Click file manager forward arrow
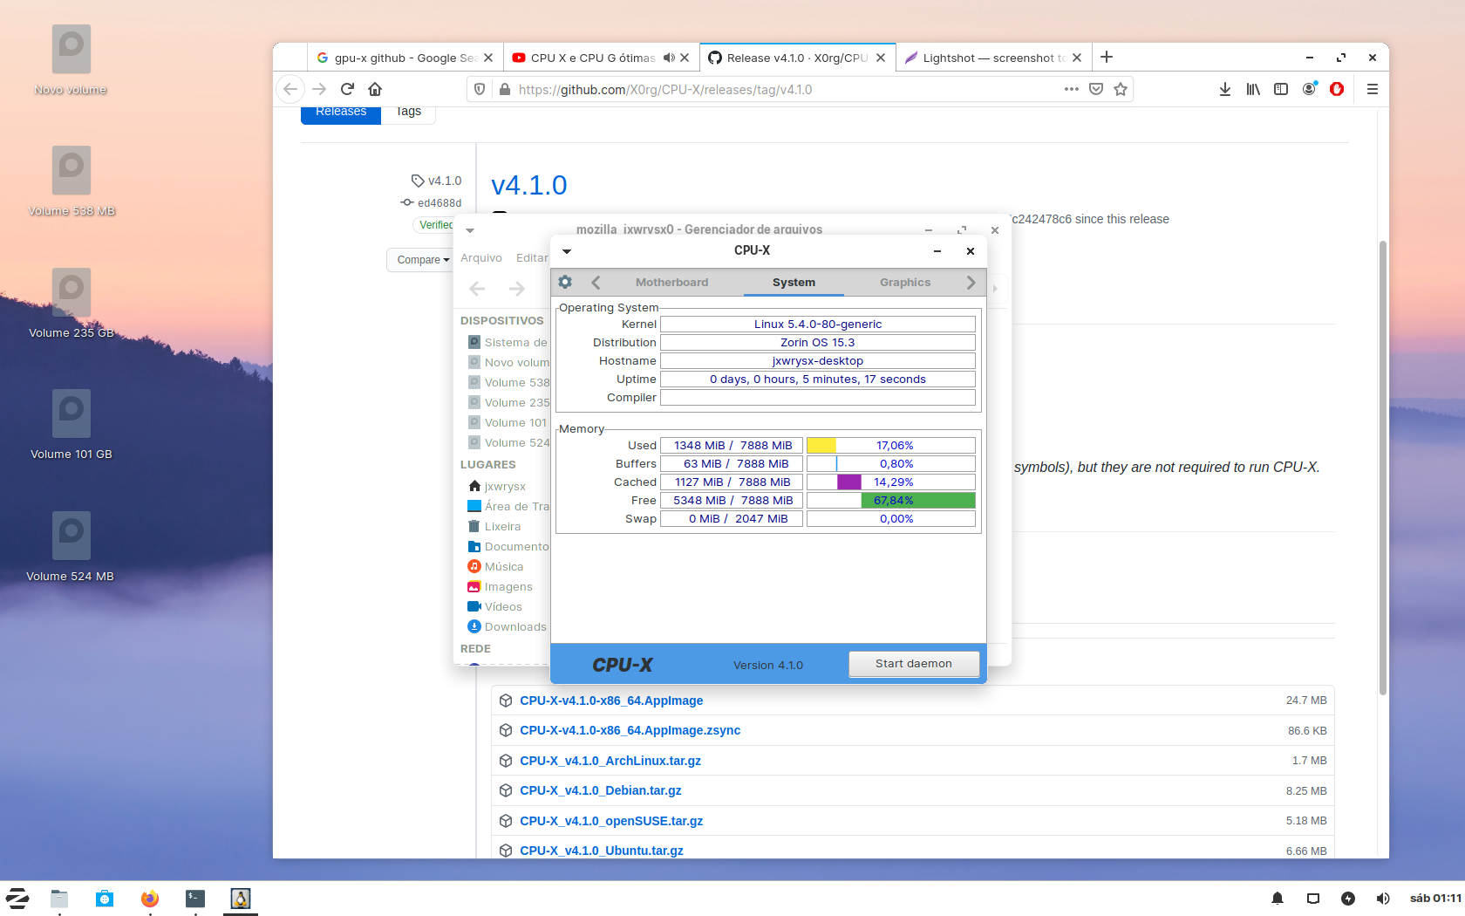This screenshot has height=916, width=1465. tap(517, 289)
